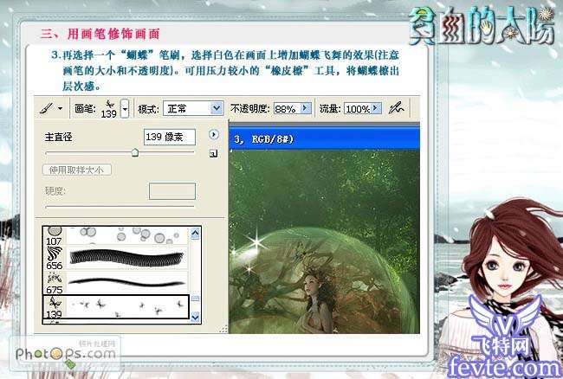Open the opacity slider arrow next to 88%

(306, 108)
